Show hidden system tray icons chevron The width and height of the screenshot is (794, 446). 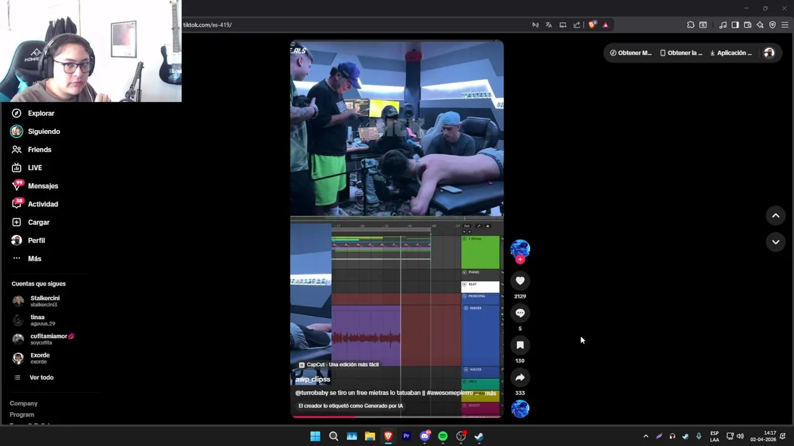coord(646,436)
